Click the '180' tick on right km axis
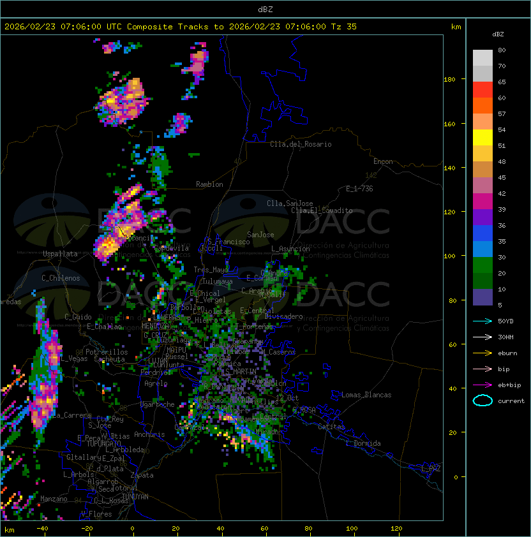This screenshot has height=537, width=531. 449,80
